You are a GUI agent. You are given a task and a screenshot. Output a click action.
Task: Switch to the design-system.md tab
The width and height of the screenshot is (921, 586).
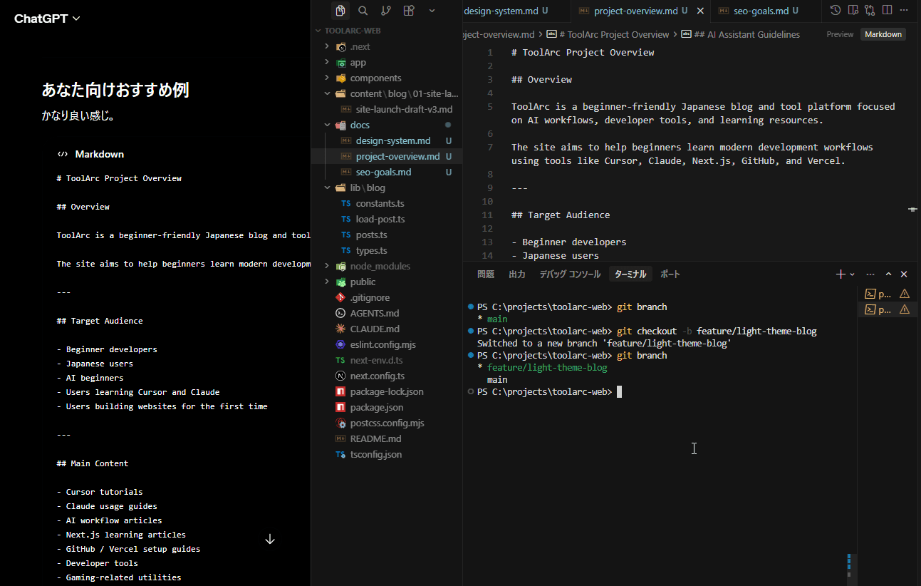(x=506, y=11)
